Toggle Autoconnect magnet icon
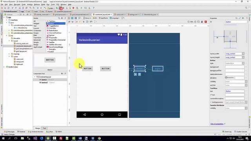Screen dimensions: 251x141 pyautogui.click(x=73, y=22)
